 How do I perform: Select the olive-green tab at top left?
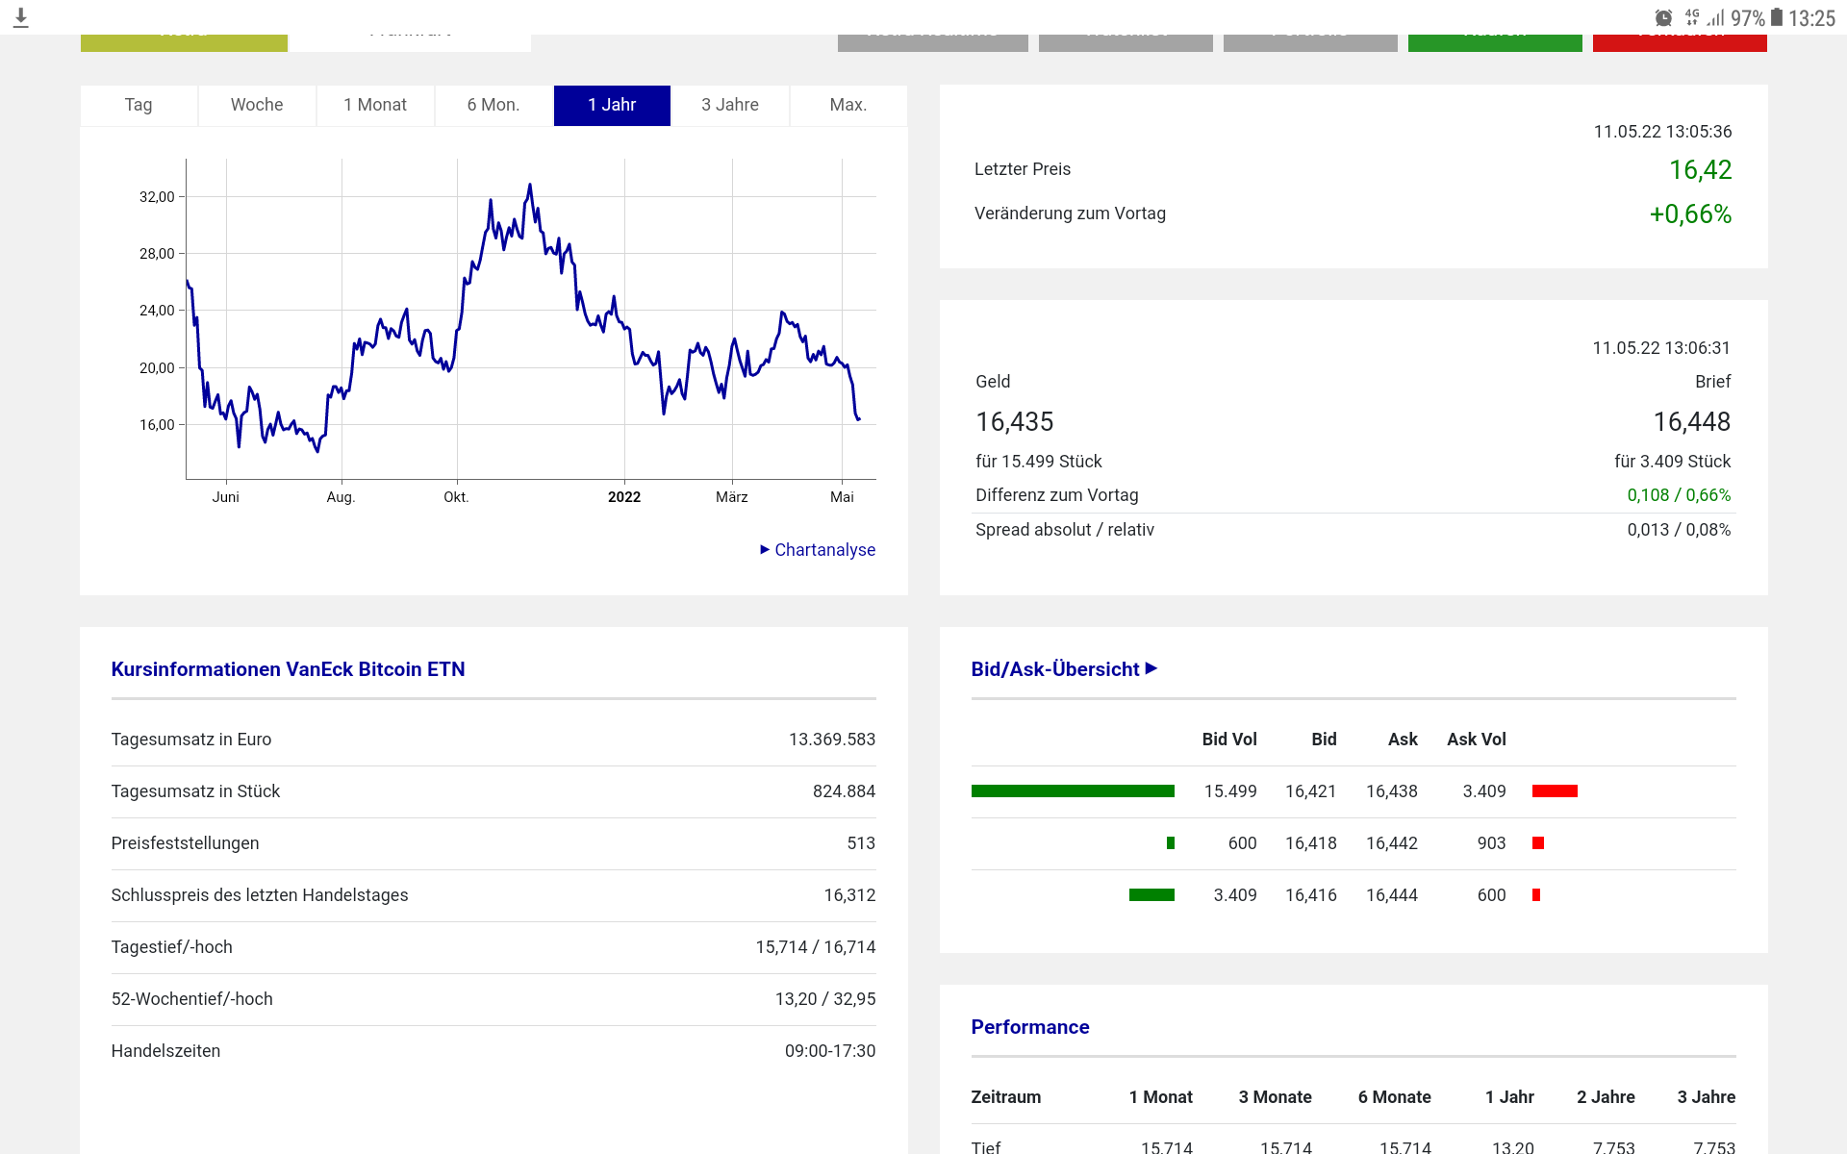[x=184, y=42]
